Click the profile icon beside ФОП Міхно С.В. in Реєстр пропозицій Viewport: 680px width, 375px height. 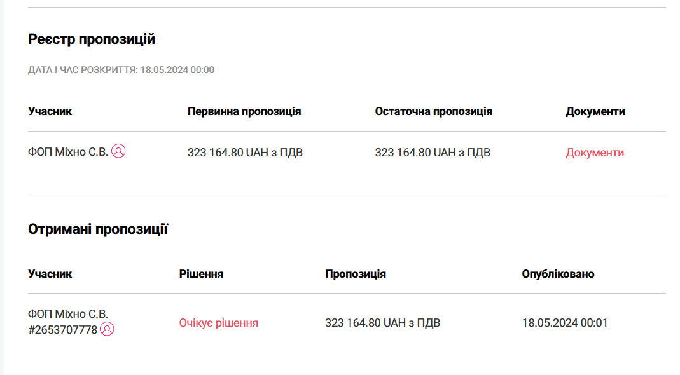118,151
